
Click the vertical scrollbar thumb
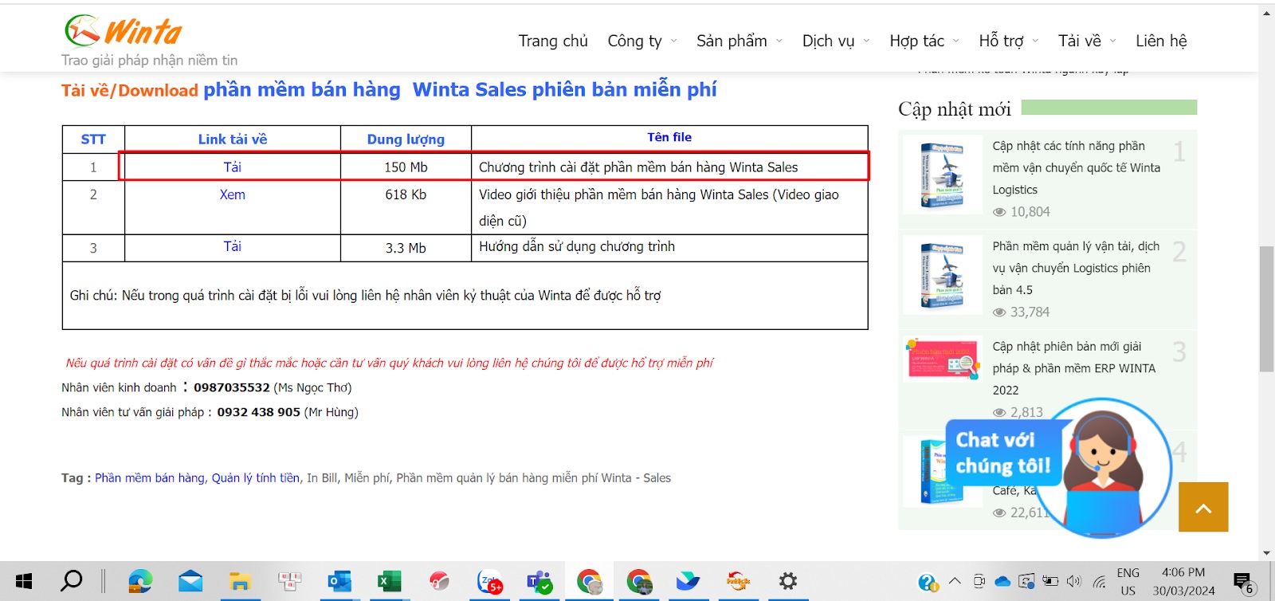click(1266, 309)
